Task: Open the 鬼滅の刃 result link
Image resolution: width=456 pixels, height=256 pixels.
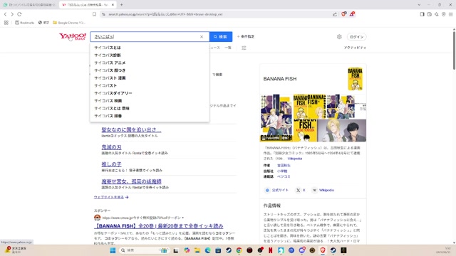Action: (x=111, y=147)
